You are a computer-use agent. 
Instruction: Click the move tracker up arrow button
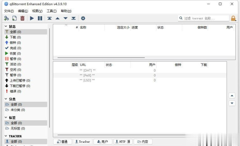click(232, 96)
